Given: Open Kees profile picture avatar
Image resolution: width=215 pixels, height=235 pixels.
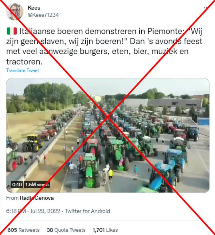Looking at the screenshot, I should click(x=14, y=12).
